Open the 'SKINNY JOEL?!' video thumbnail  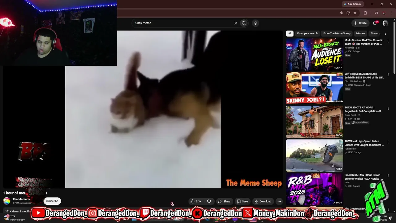tap(315, 88)
